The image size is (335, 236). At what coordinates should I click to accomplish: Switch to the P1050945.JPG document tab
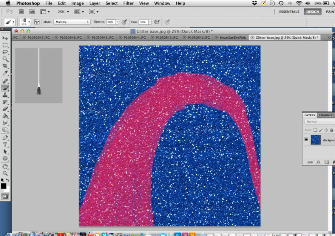click(103, 38)
